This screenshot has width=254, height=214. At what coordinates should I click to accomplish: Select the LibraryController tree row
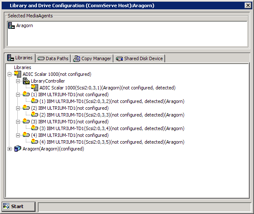48,81
